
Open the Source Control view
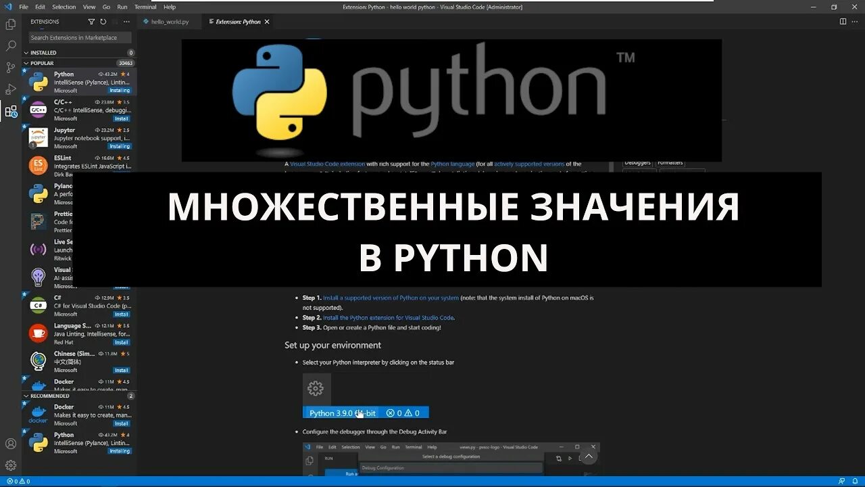point(11,68)
